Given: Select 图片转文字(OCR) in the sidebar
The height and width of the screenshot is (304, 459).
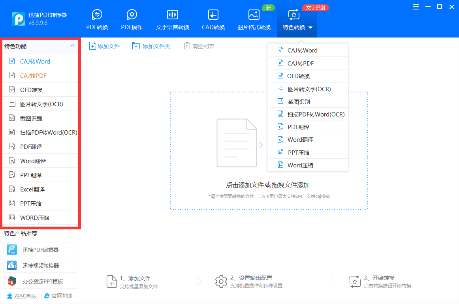Looking at the screenshot, I should click(40, 104).
